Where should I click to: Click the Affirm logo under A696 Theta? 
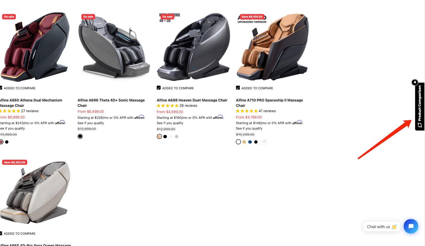(x=139, y=117)
